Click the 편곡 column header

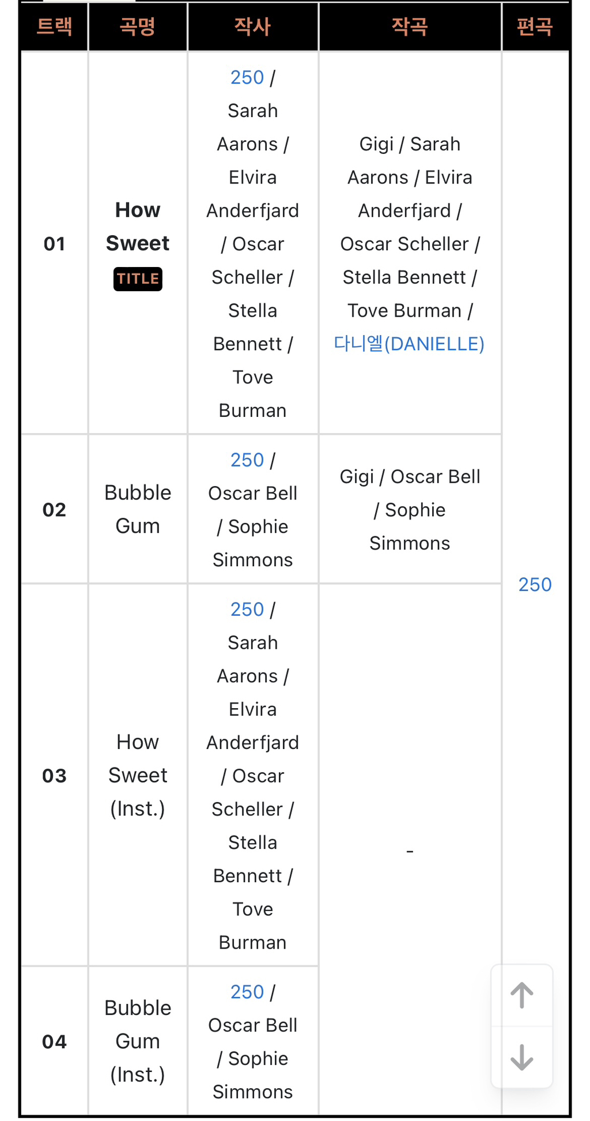(535, 27)
